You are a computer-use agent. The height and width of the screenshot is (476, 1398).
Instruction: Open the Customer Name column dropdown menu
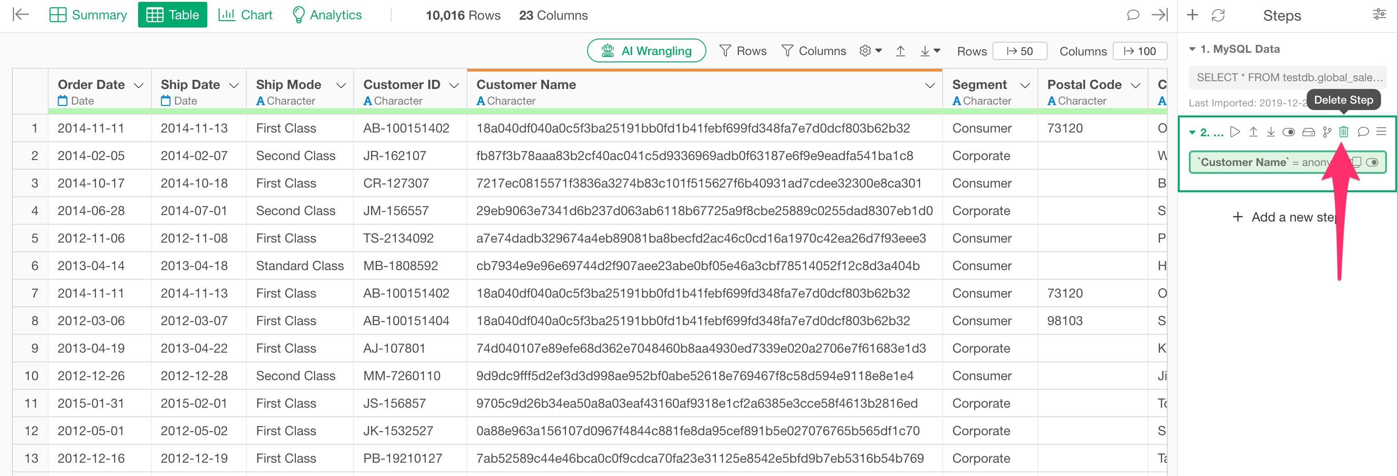pos(930,86)
